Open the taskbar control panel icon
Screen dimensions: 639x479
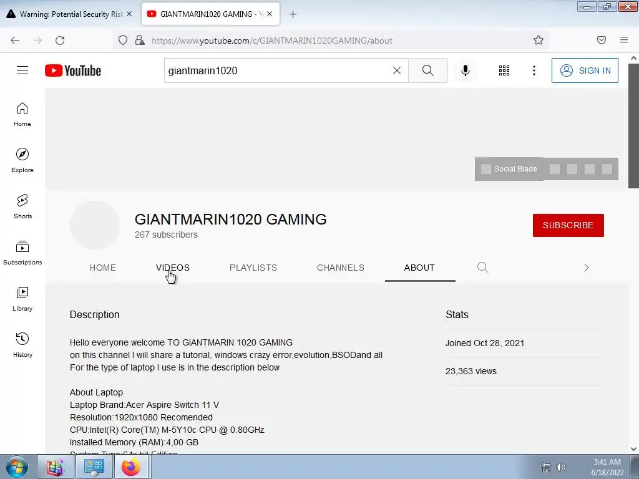(94, 467)
